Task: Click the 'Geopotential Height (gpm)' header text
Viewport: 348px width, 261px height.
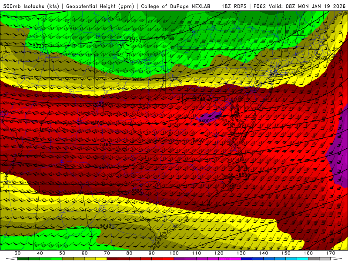Action: pyautogui.click(x=100, y=6)
